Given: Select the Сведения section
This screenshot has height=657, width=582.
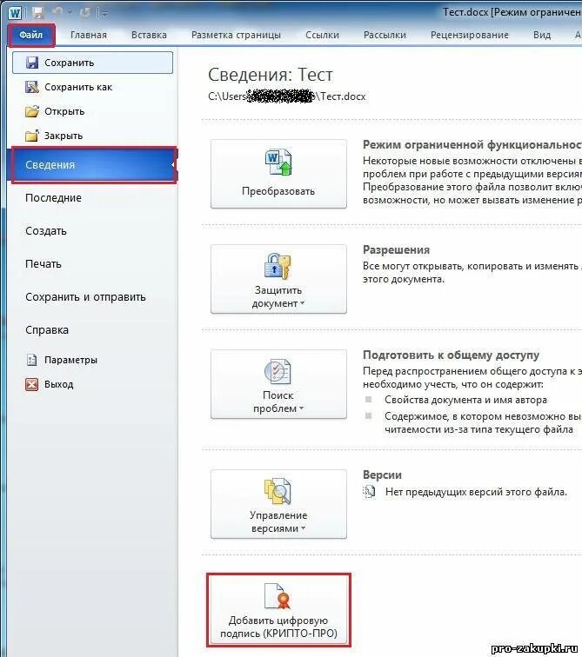Looking at the screenshot, I should point(94,164).
